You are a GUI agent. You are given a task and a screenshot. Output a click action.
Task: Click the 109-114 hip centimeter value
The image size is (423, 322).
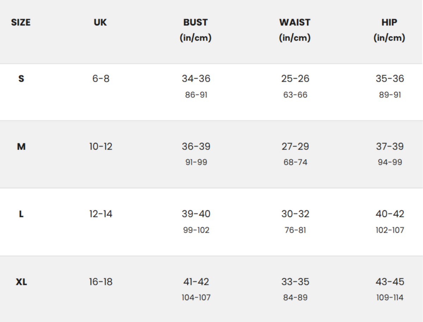[390, 298]
